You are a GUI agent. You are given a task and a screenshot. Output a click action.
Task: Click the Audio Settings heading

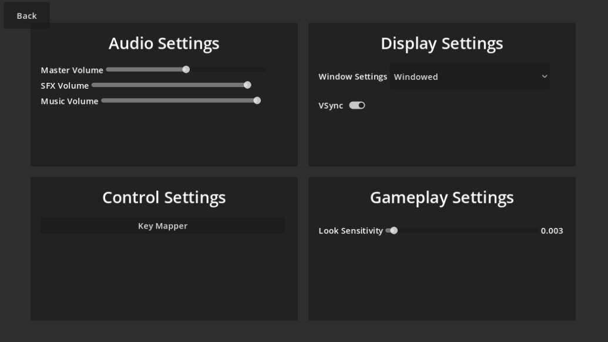coord(164,43)
